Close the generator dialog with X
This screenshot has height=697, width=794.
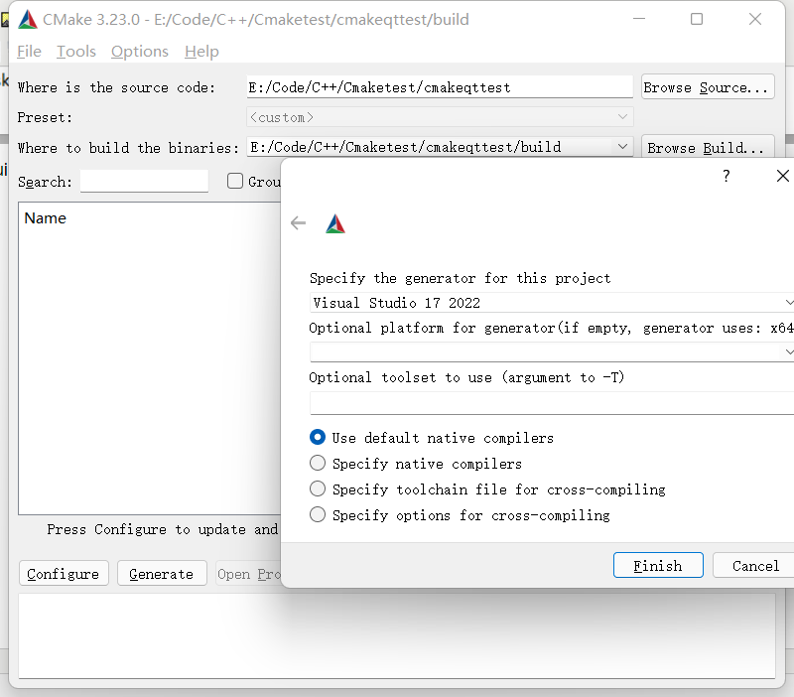tap(782, 176)
